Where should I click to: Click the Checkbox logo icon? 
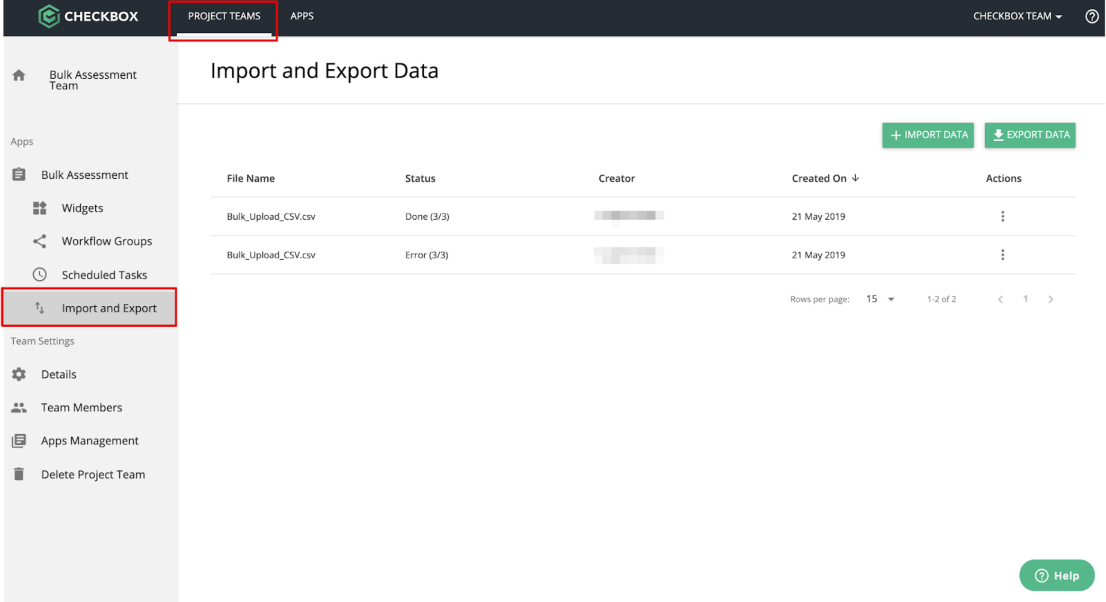49,16
